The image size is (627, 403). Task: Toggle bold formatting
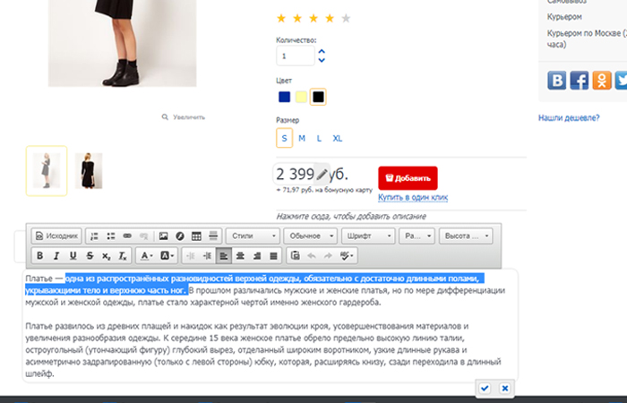point(39,256)
